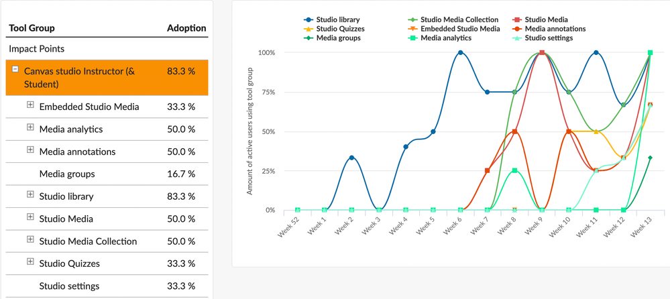Expand the Studio library row
The width and height of the screenshot is (670, 299).
coord(30,195)
